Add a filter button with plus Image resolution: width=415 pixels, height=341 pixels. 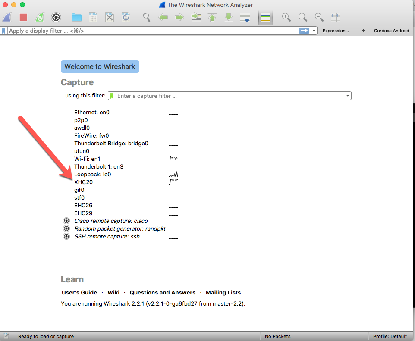364,31
